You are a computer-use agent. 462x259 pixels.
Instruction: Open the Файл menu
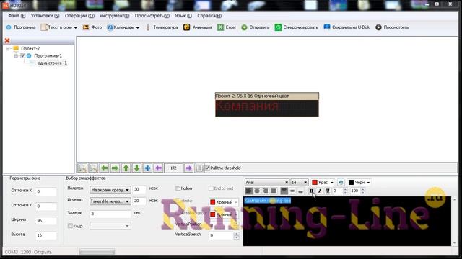pyautogui.click(x=17, y=16)
